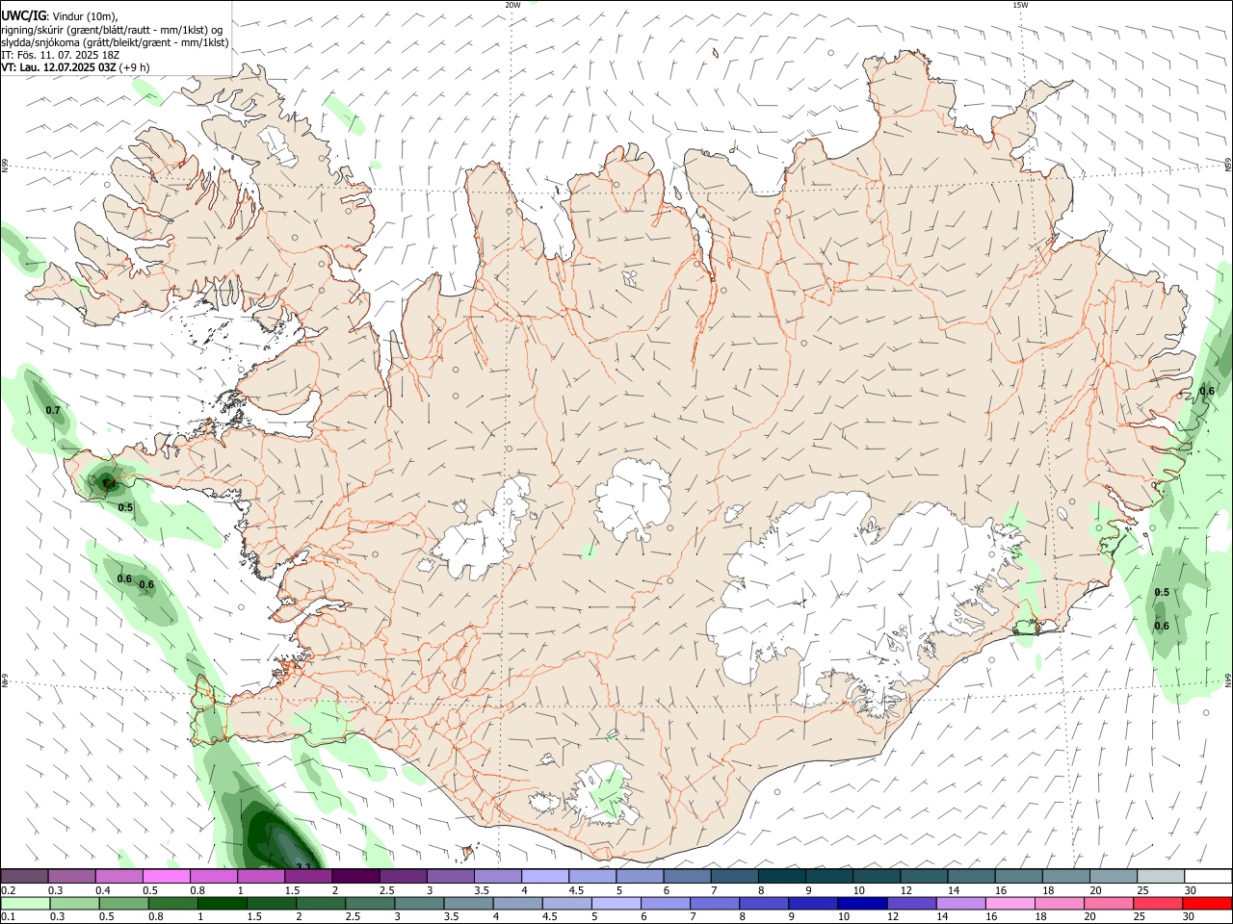Image resolution: width=1233 pixels, height=924 pixels.
Task: Click the 0.7 precipitation value off the west coast
Action: [53, 411]
